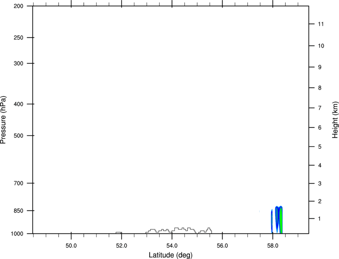339x259 pixels.
Task: Click the 1000 pressure tick label
Action: (x=17, y=234)
